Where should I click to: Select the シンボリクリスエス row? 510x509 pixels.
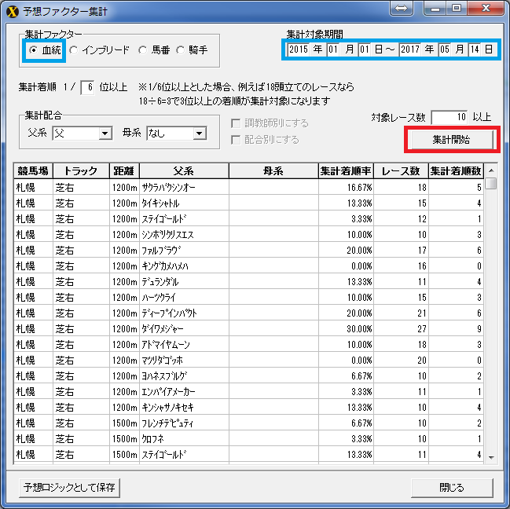(248, 234)
